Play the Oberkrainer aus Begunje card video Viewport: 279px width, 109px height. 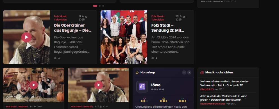26,37
